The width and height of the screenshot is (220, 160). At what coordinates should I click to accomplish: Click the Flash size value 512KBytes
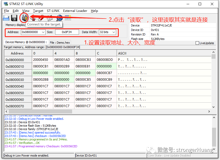[x=158, y=39]
